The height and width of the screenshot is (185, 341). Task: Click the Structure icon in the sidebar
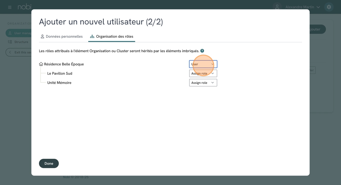pos(10,42)
